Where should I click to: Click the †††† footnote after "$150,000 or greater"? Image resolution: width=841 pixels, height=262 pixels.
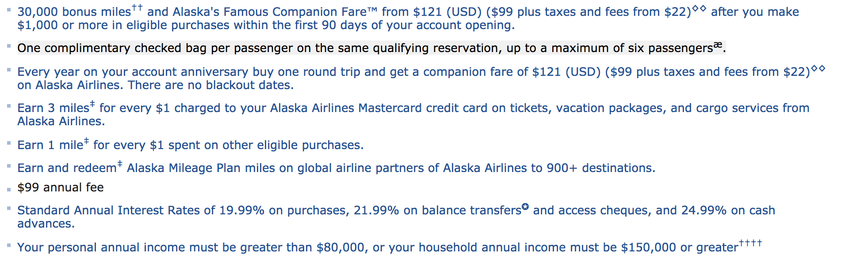pyautogui.click(x=750, y=243)
